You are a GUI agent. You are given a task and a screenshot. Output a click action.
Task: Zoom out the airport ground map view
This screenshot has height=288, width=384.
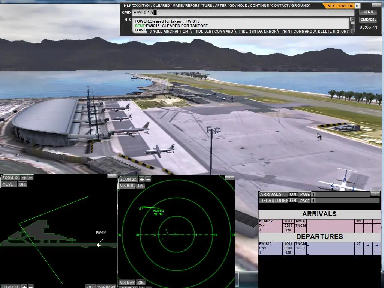pyautogui.click(x=30, y=178)
